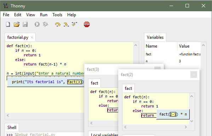Open a file with the folder icon
The width and height of the screenshot is (212, 136).
(17, 24)
